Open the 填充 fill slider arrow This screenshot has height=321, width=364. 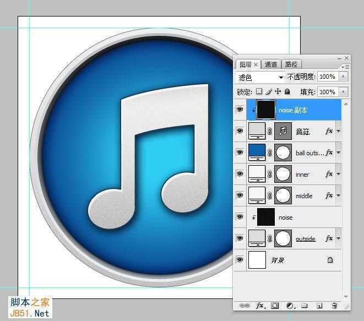343,92
